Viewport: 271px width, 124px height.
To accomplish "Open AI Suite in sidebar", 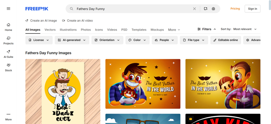I will (8, 54).
